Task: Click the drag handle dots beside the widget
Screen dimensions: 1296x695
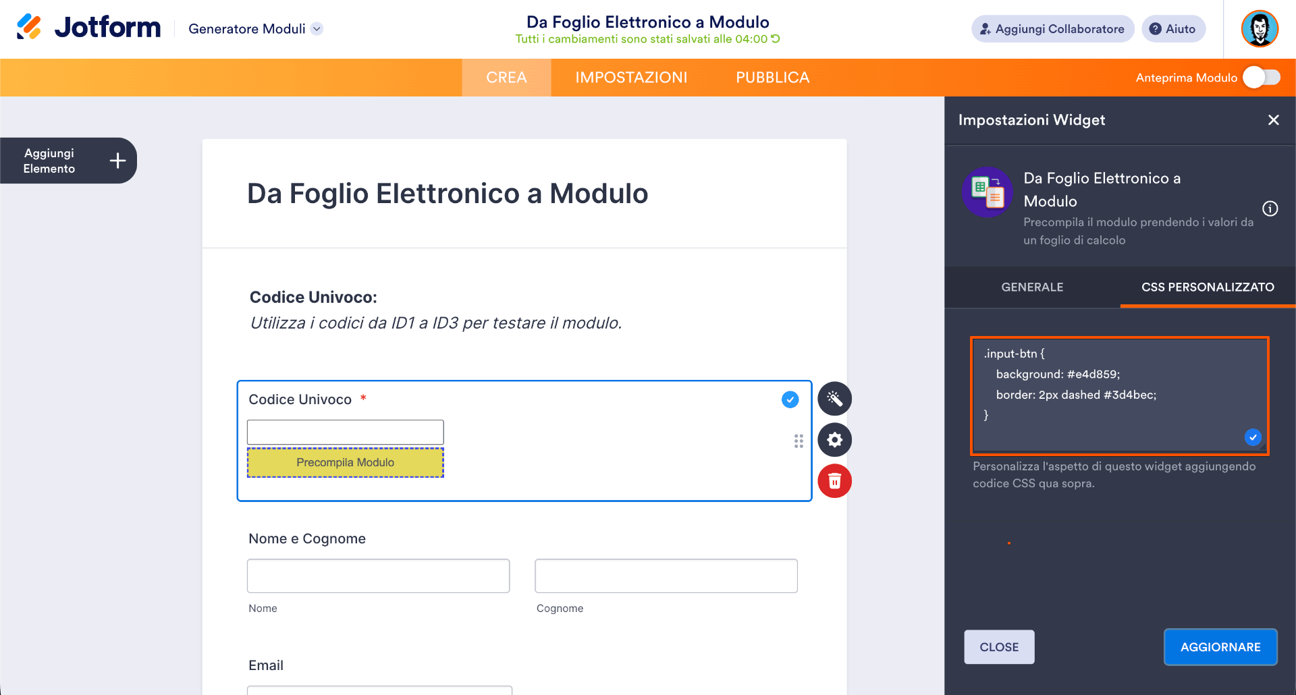Action: pos(799,441)
